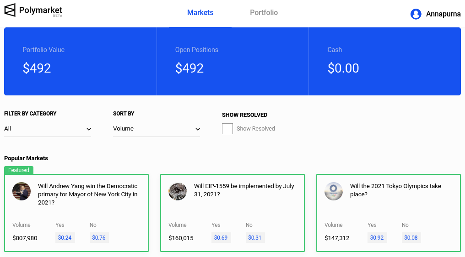This screenshot has height=257, width=465.
Task: Click the Polymarket logo icon
Action: pyautogui.click(x=10, y=10)
